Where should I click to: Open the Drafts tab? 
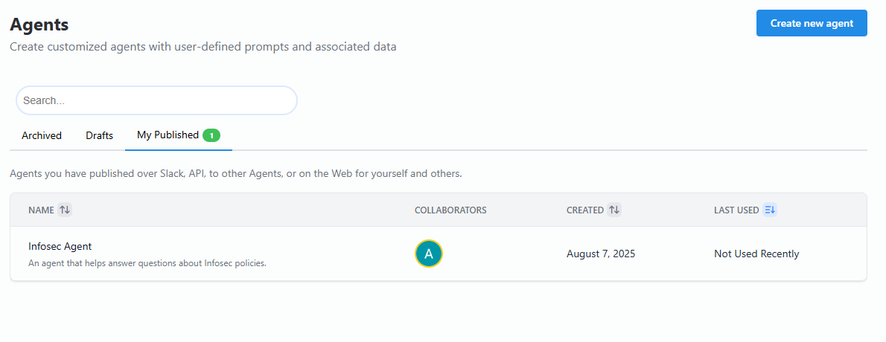(x=100, y=135)
